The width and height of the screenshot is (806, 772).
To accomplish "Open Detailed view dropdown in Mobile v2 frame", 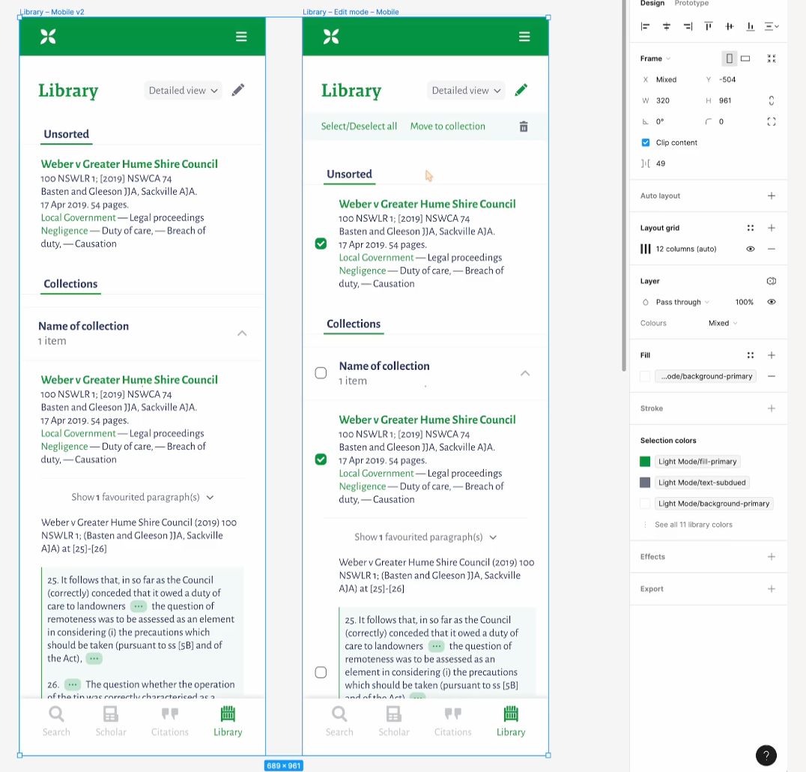I will click(183, 91).
